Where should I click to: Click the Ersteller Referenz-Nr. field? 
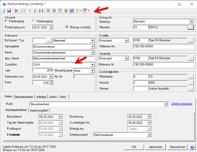tap(163, 47)
